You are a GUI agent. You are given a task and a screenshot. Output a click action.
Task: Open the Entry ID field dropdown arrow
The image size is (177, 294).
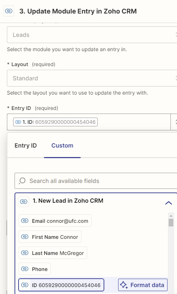(x=175, y=122)
